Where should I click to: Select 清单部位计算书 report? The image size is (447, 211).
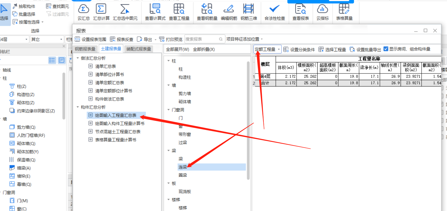pyautogui.click(x=109, y=74)
